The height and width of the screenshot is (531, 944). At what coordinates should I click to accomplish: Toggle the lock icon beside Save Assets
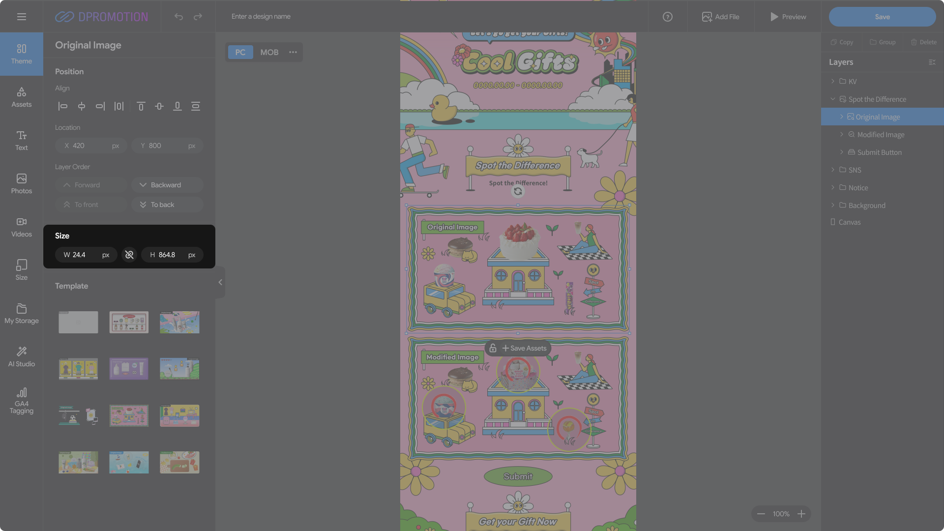pos(493,348)
